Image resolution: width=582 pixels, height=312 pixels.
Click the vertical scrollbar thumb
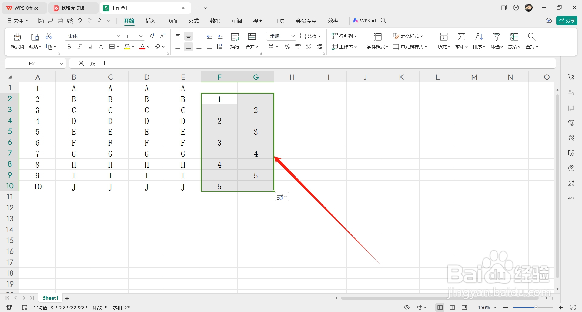point(557,186)
